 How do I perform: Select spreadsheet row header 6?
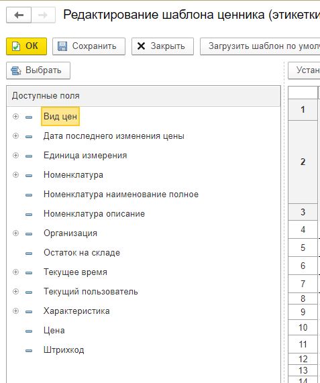click(303, 266)
